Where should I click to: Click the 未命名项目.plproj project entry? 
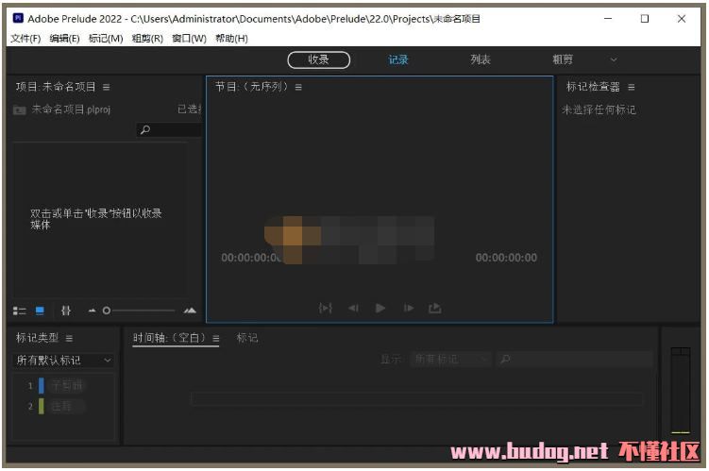point(71,109)
